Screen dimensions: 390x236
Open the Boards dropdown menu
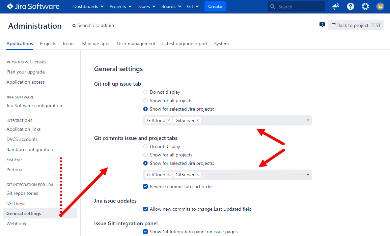[171, 6]
